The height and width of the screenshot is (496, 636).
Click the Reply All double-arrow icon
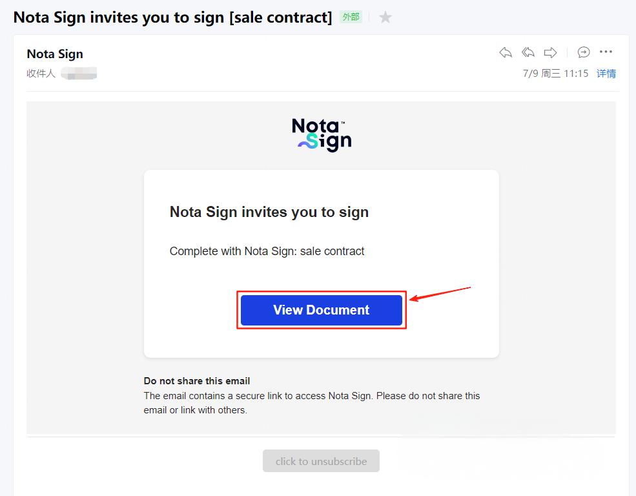pos(528,52)
